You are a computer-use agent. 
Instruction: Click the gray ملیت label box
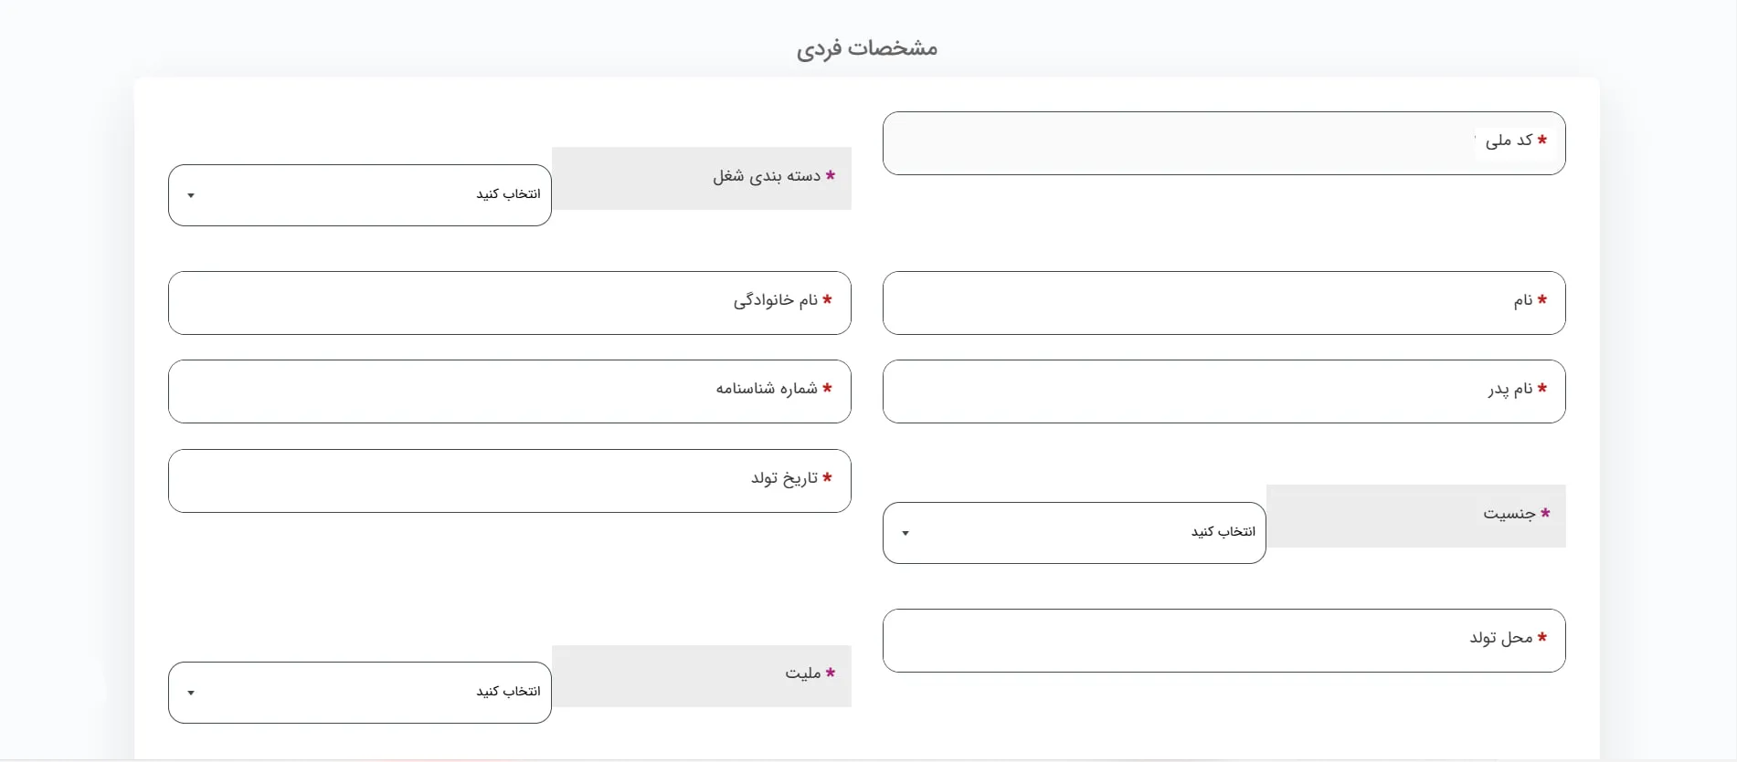[x=702, y=675]
